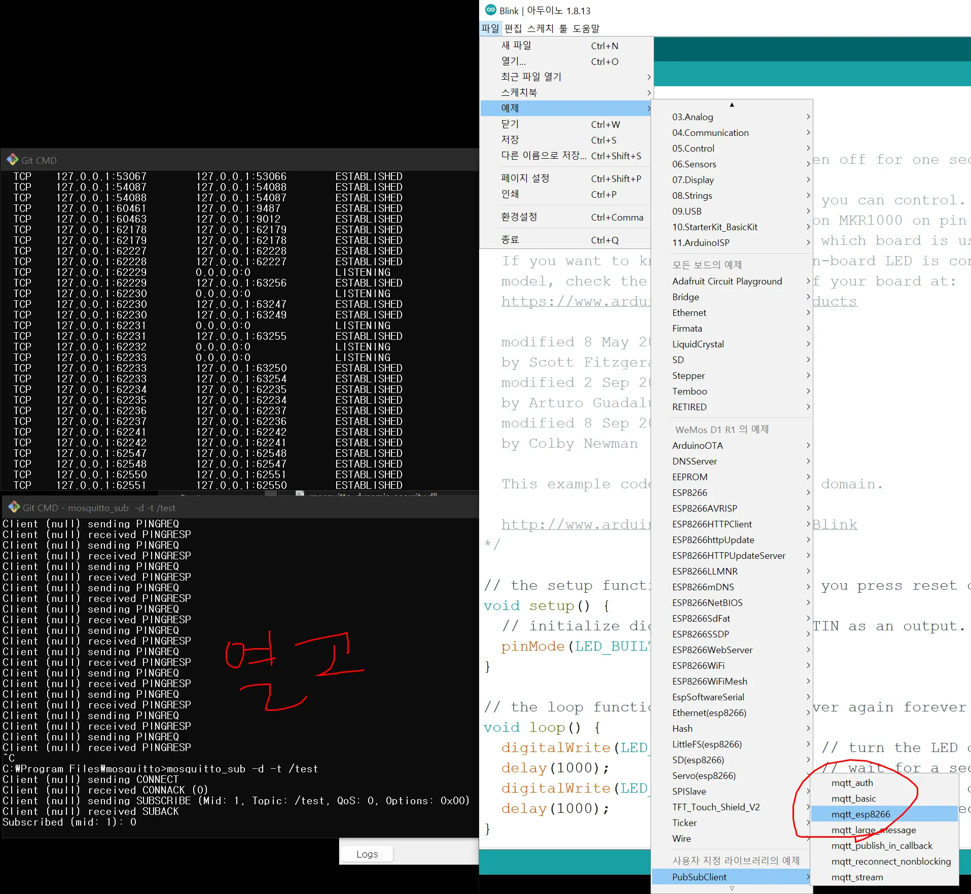Expand the 03.Analog examples
971x894 pixels.
(x=732, y=117)
